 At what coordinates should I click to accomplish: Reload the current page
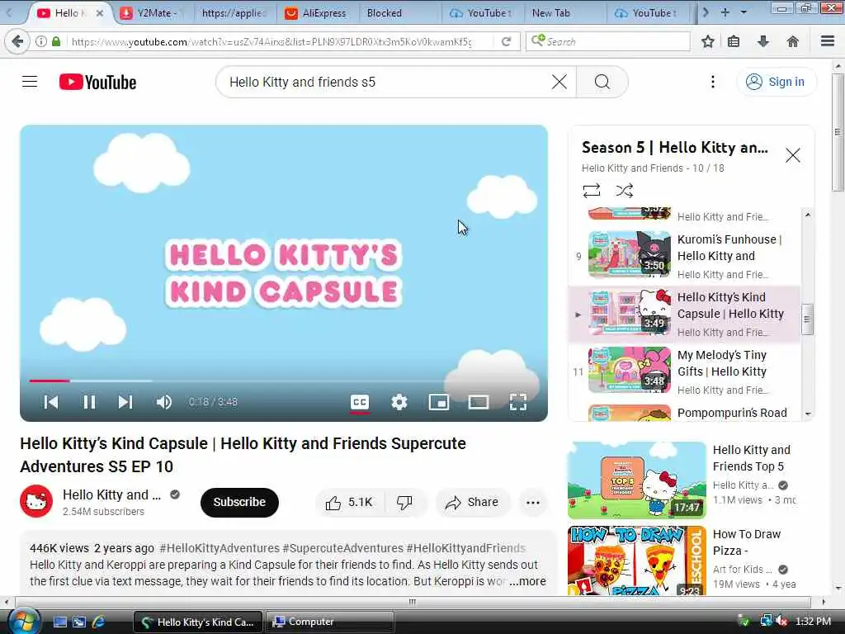(506, 41)
